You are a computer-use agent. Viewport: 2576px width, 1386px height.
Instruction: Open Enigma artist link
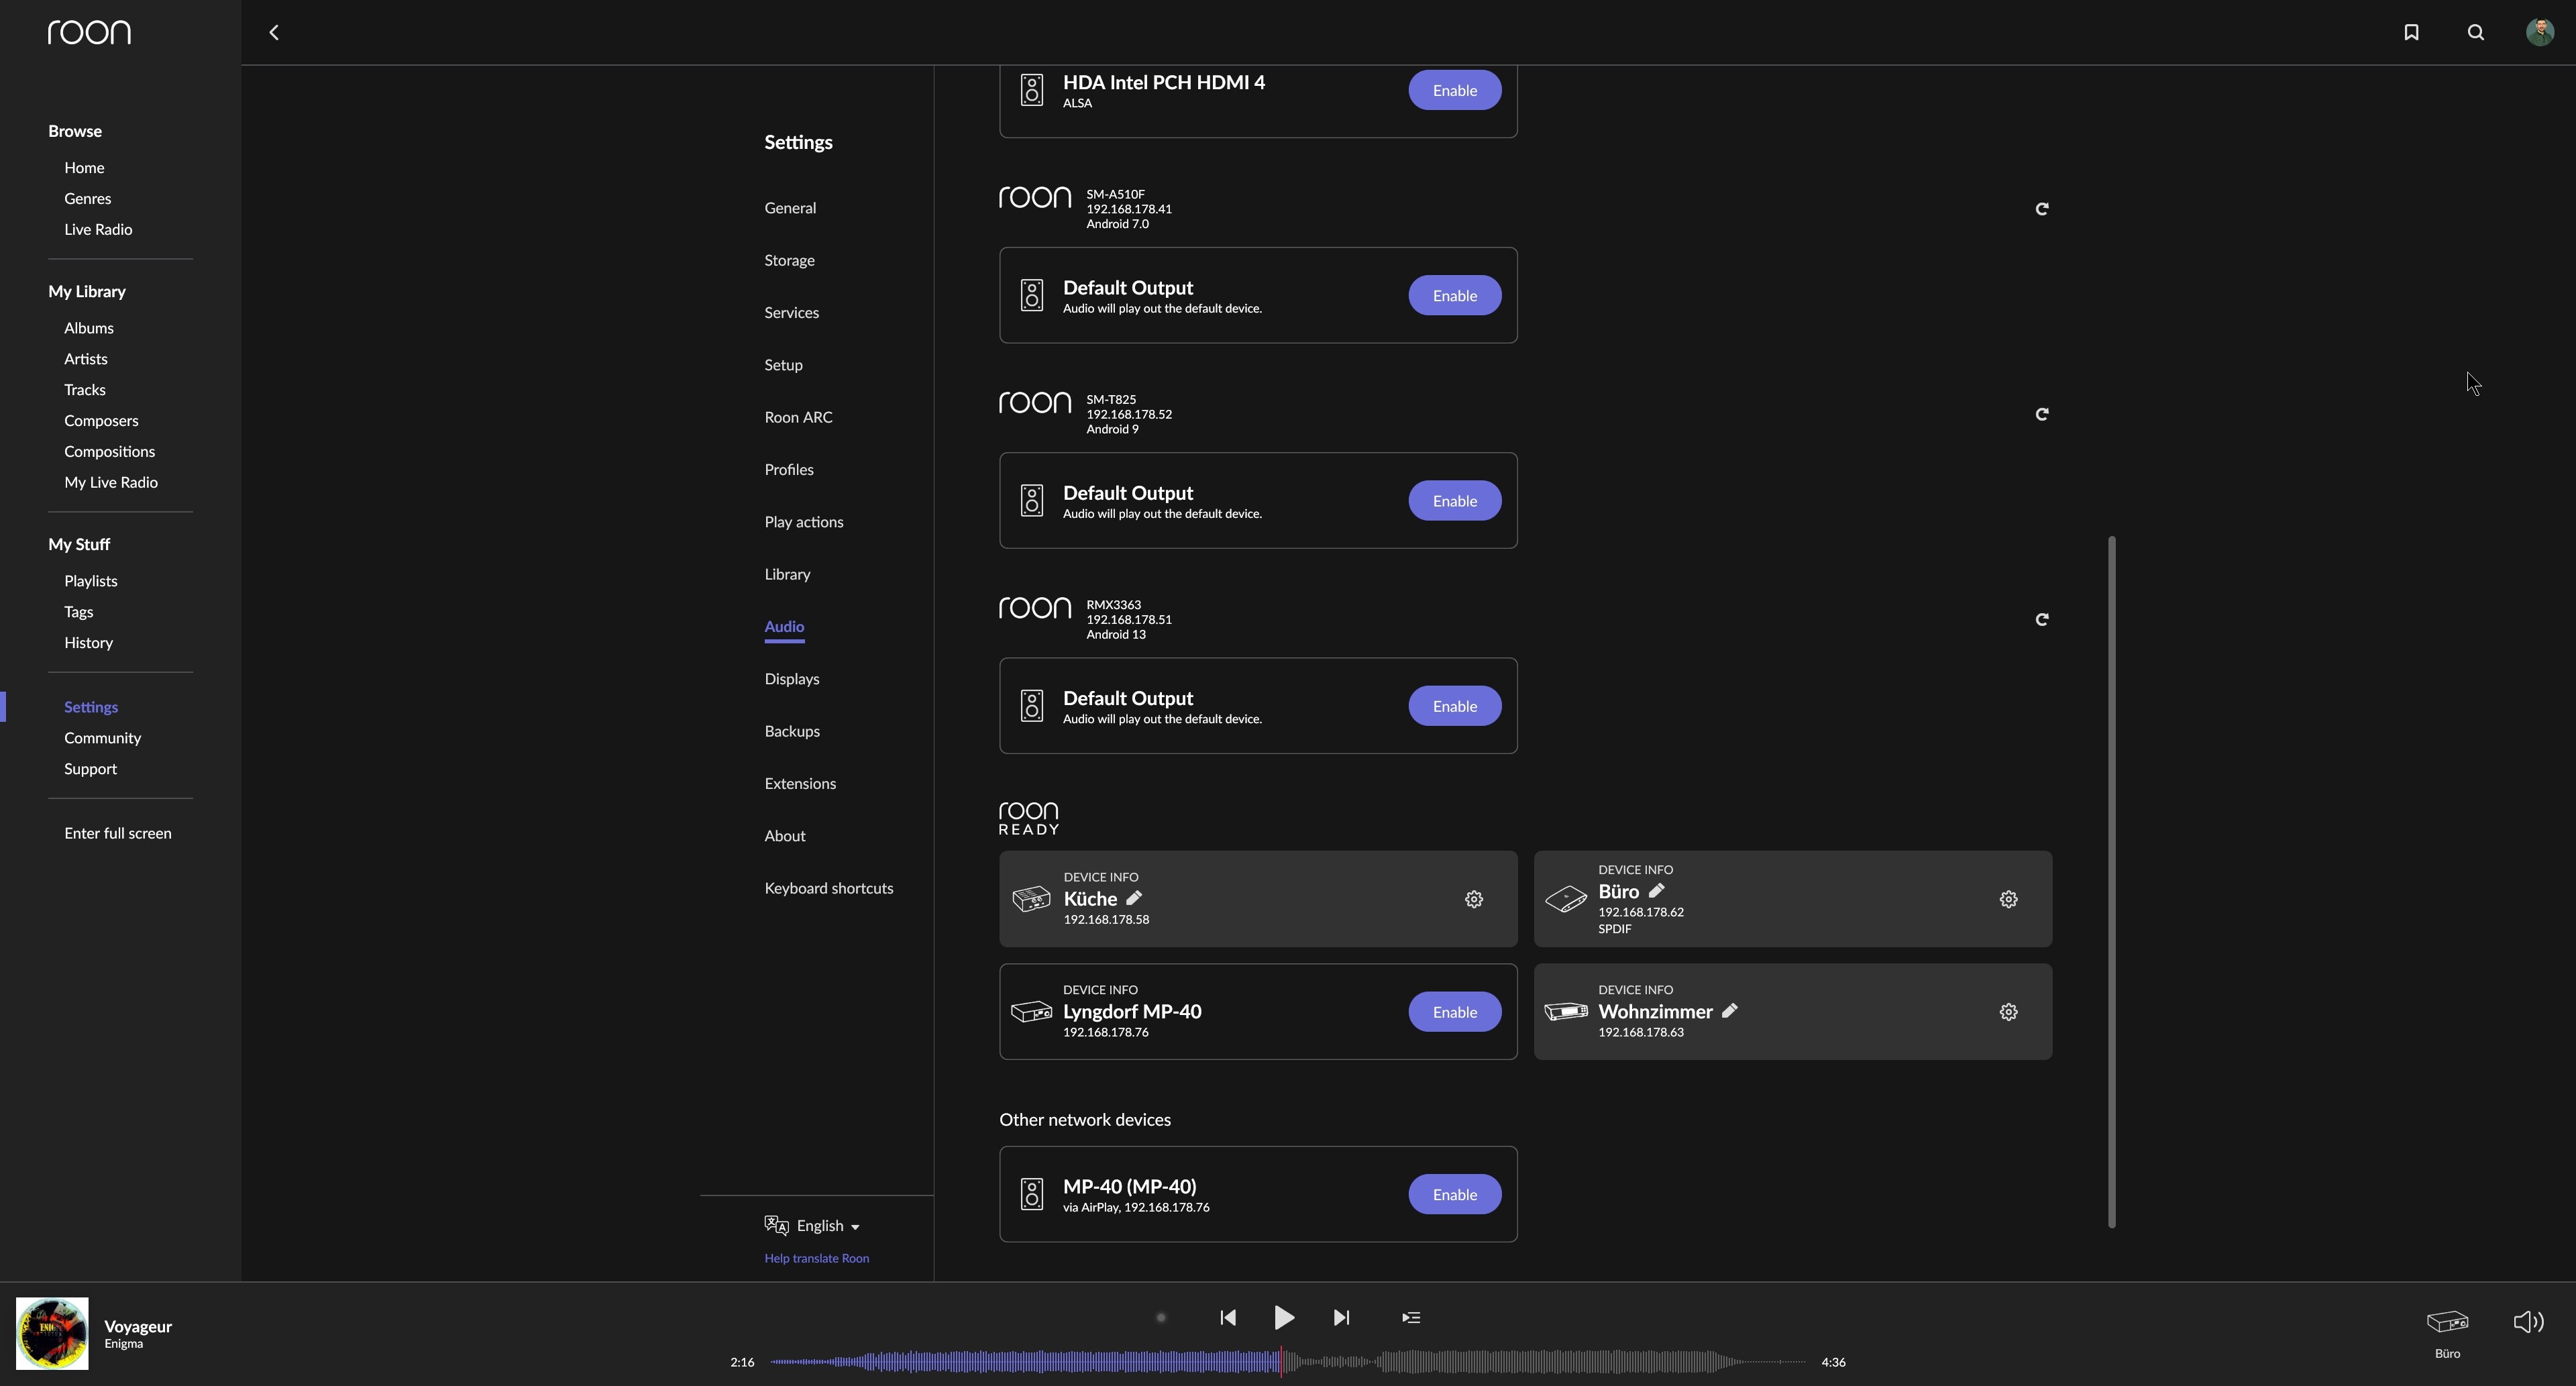pos(123,1344)
